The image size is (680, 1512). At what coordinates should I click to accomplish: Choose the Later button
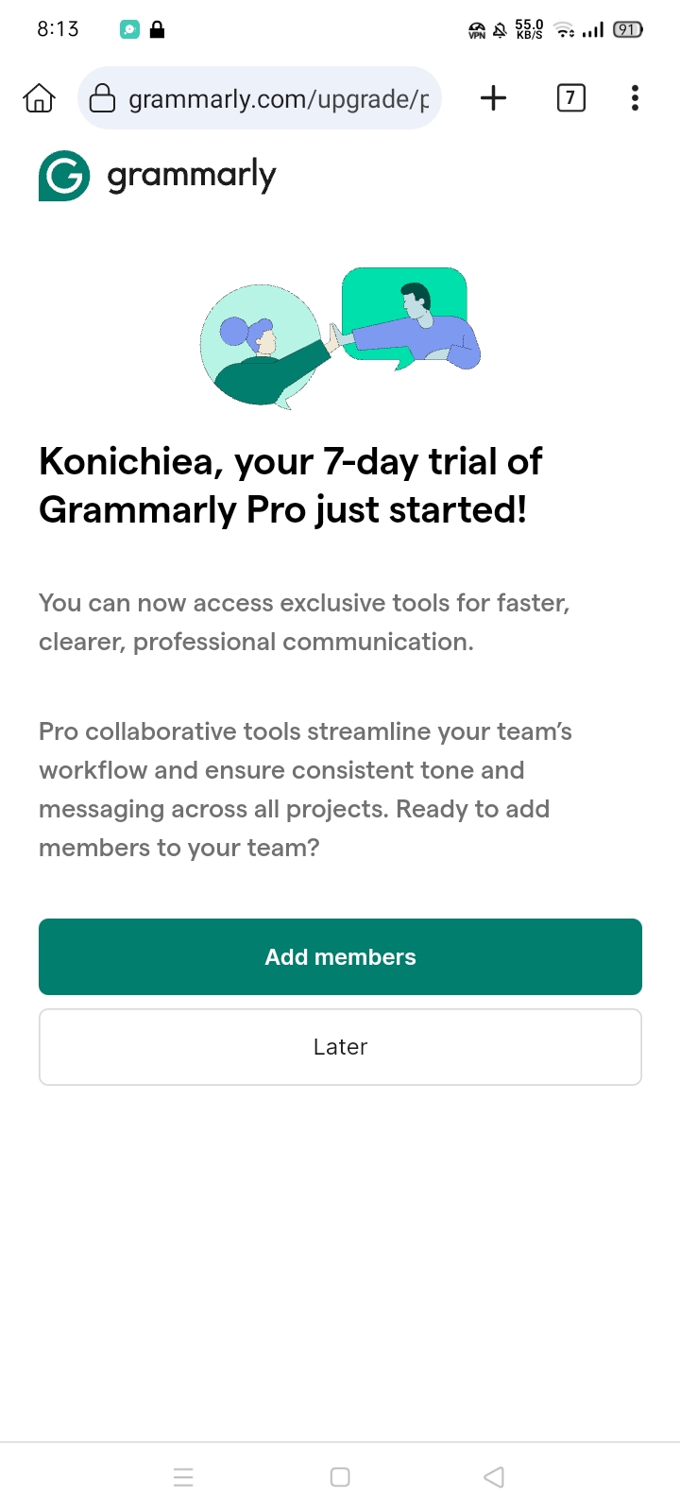(x=340, y=1047)
